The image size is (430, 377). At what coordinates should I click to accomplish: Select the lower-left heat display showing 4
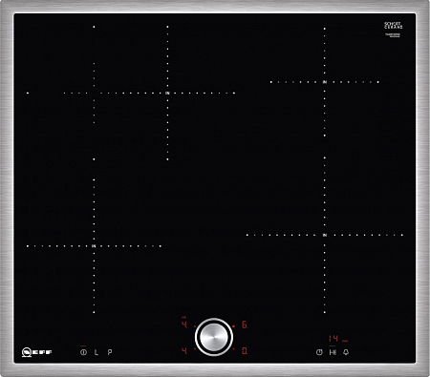(184, 350)
